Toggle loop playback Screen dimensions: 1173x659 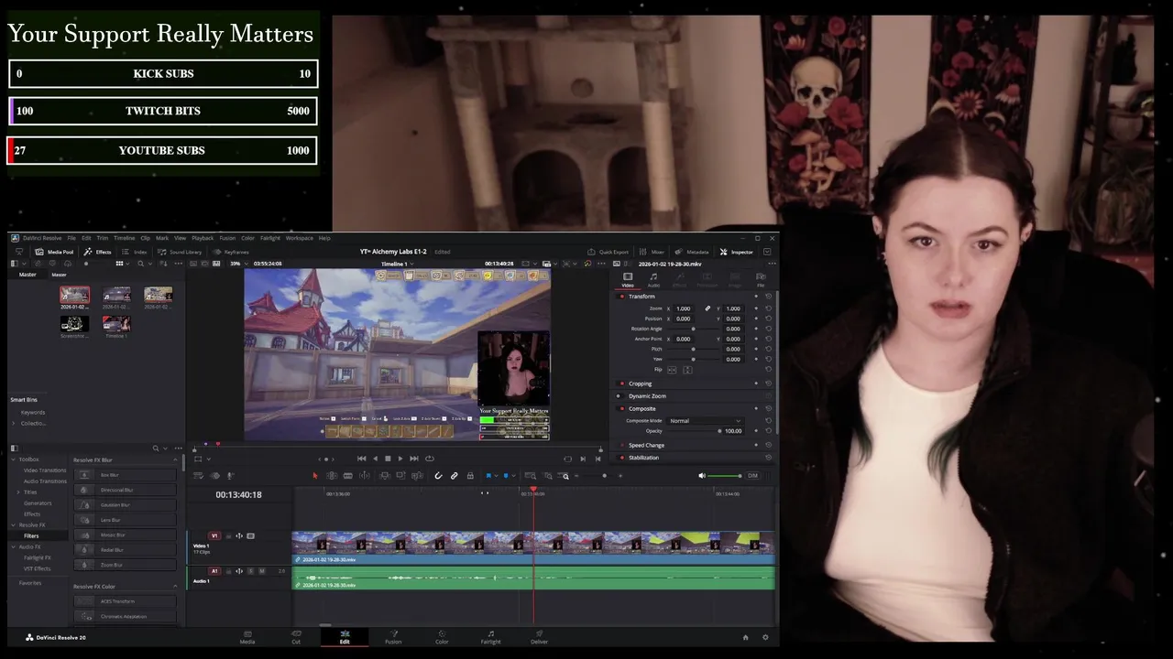coord(430,459)
